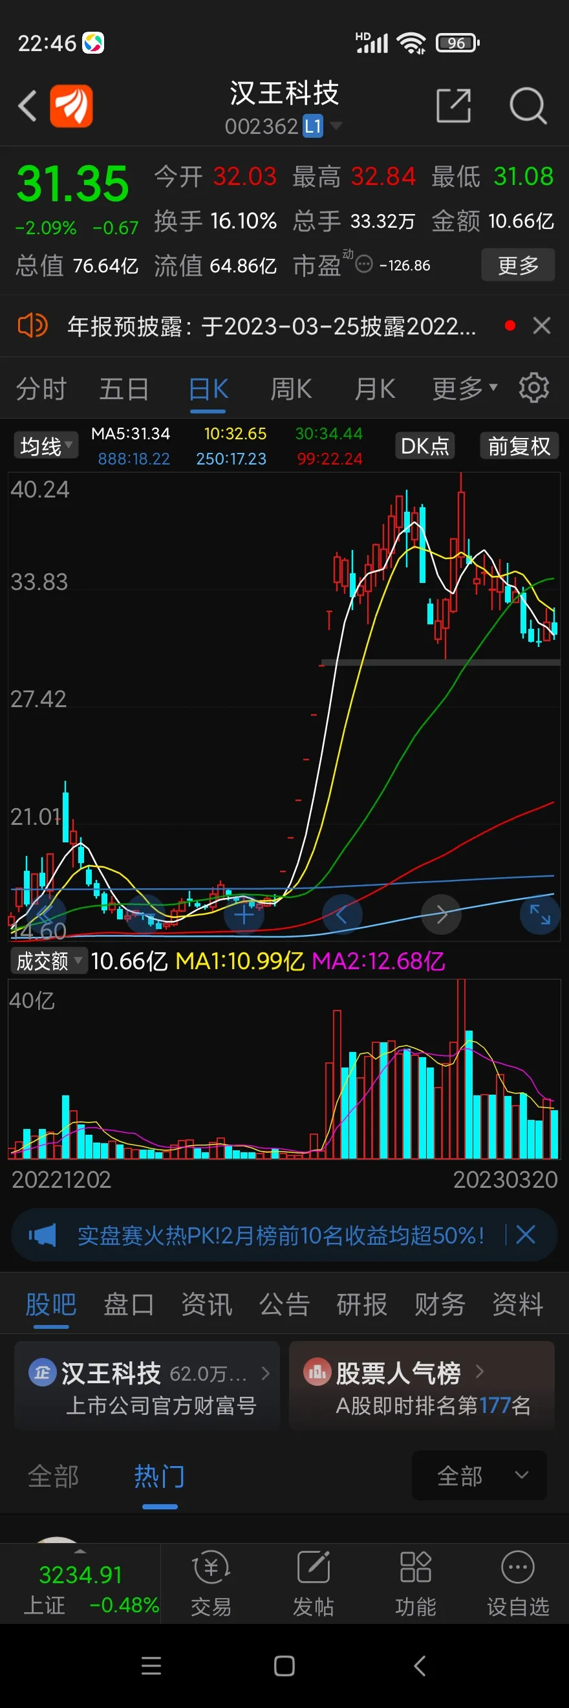
Task: Expand the 均线 indicator dropdown
Action: (46, 446)
